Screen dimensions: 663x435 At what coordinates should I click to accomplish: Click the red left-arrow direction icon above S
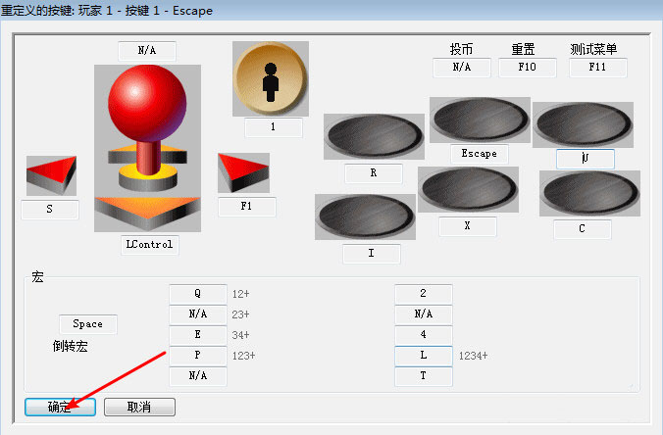(x=51, y=175)
